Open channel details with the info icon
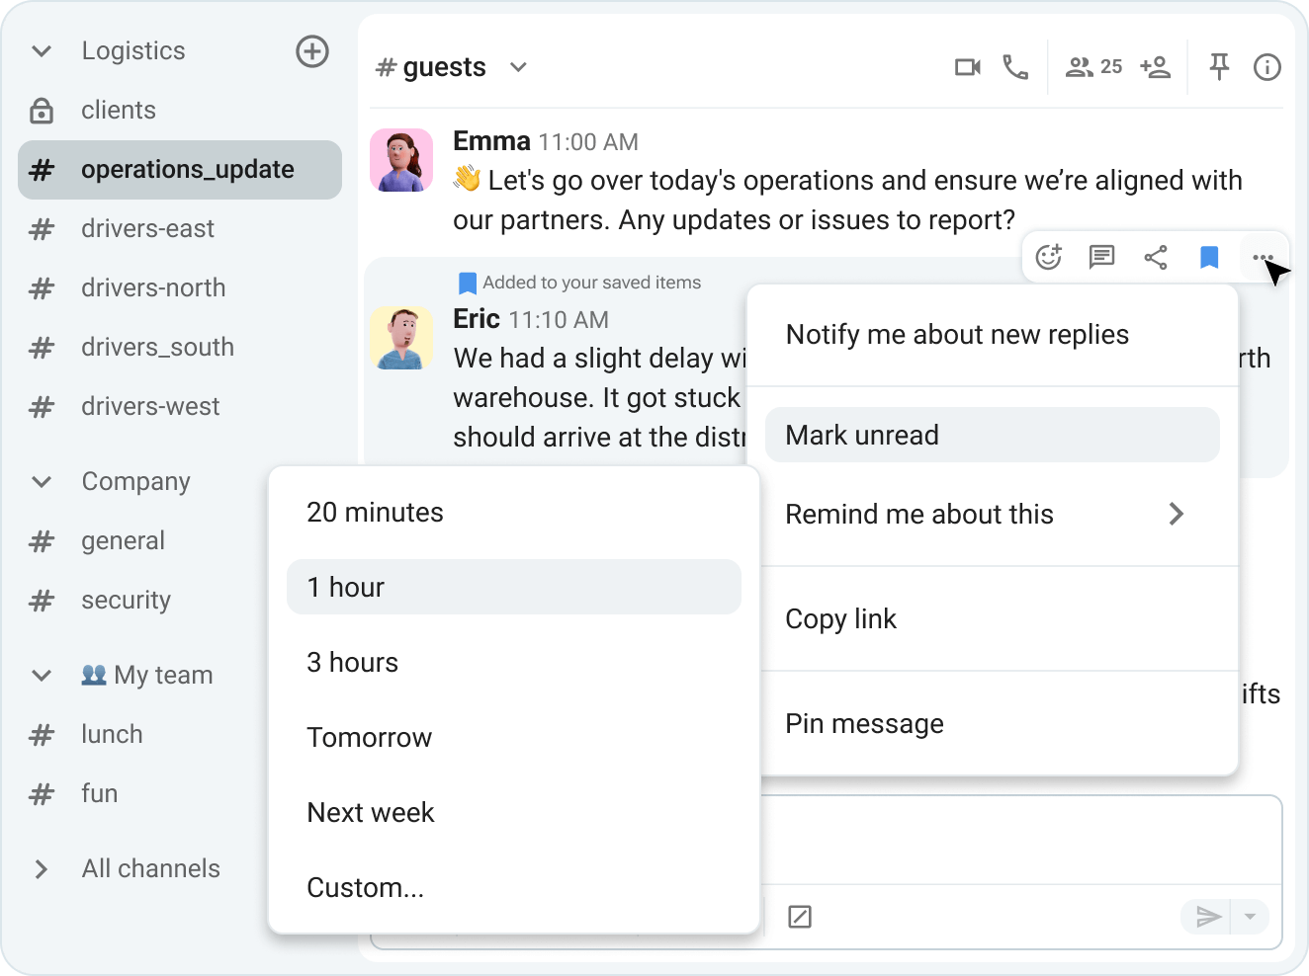The width and height of the screenshot is (1309, 976). coord(1266,66)
